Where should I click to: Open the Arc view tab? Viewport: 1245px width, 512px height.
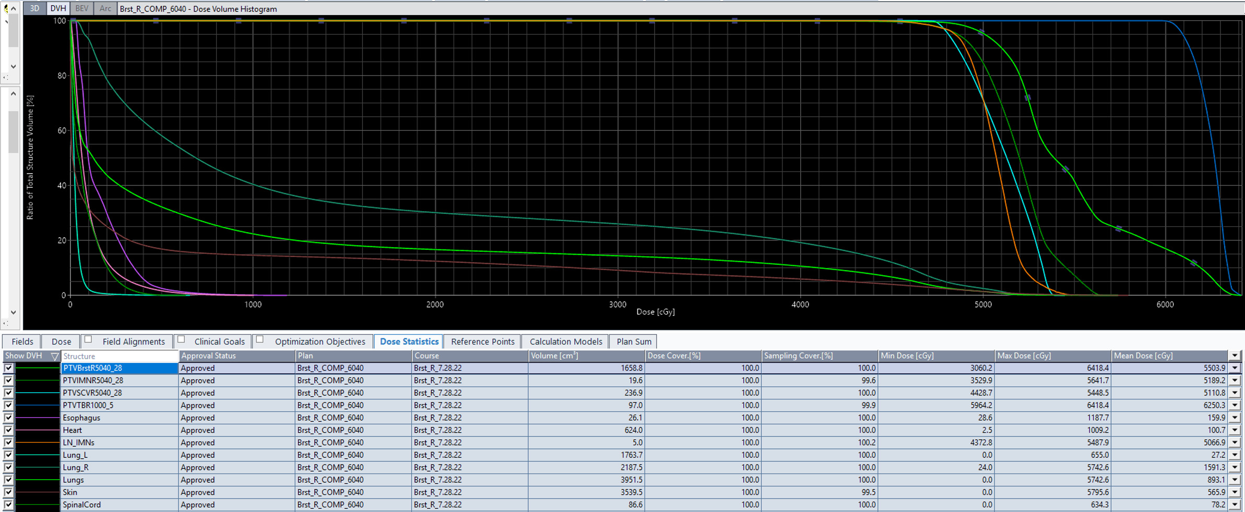(x=105, y=8)
